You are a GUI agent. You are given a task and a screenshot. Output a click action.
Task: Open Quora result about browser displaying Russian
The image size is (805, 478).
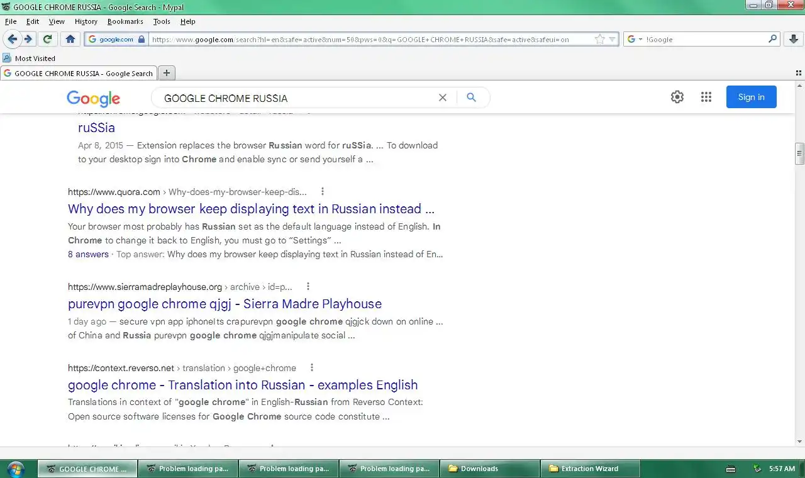click(x=251, y=209)
